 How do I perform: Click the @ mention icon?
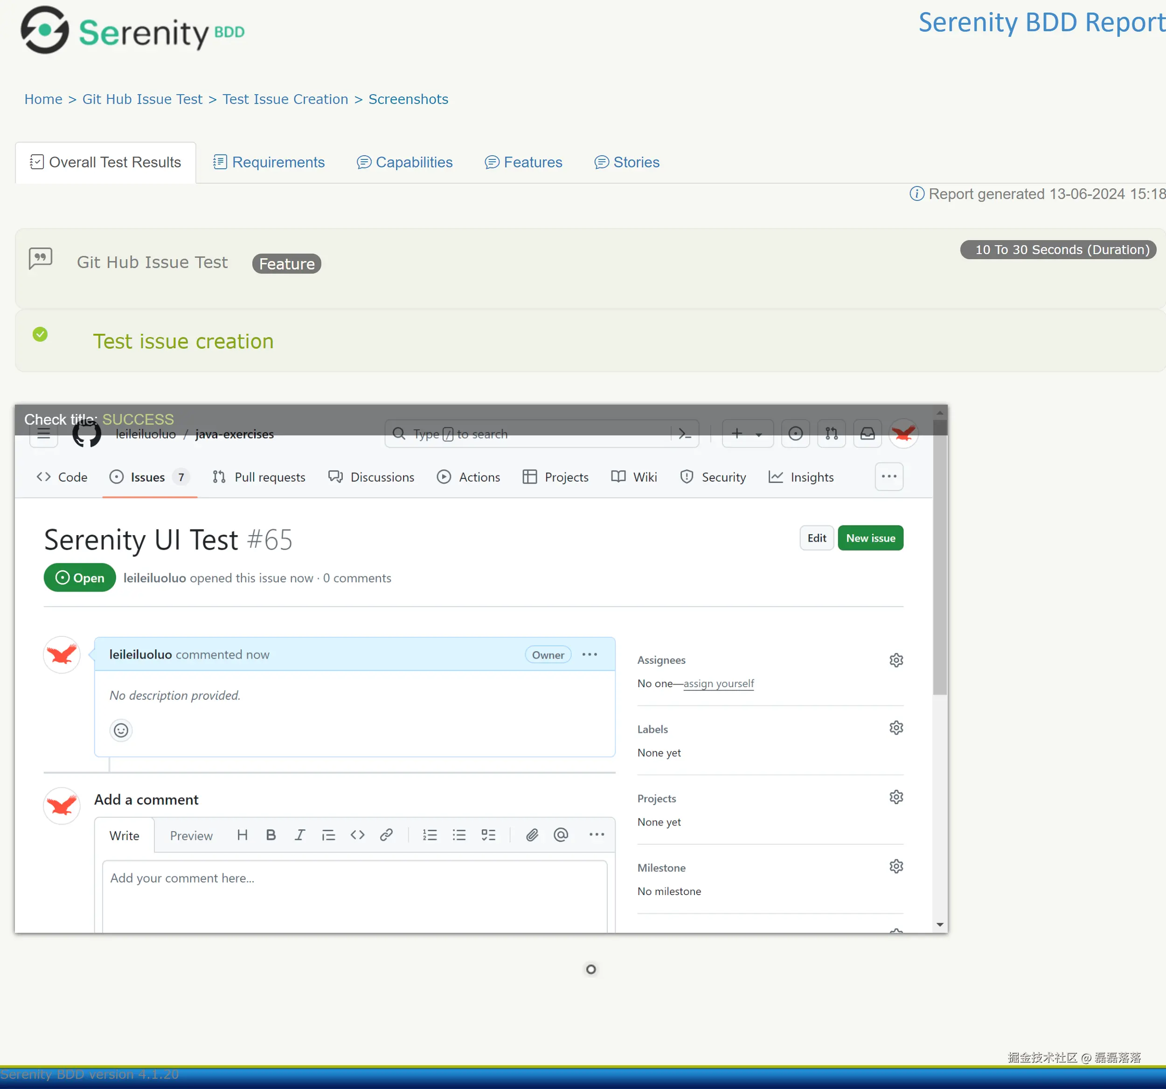[x=561, y=834]
